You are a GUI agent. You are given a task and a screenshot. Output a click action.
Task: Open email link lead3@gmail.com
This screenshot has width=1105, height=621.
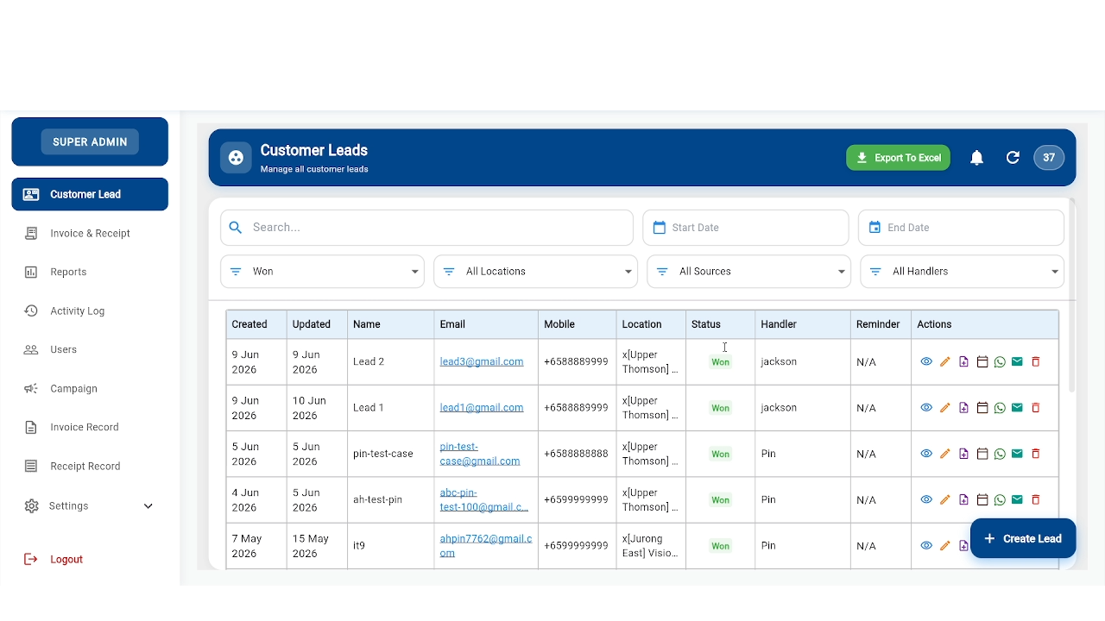point(482,362)
